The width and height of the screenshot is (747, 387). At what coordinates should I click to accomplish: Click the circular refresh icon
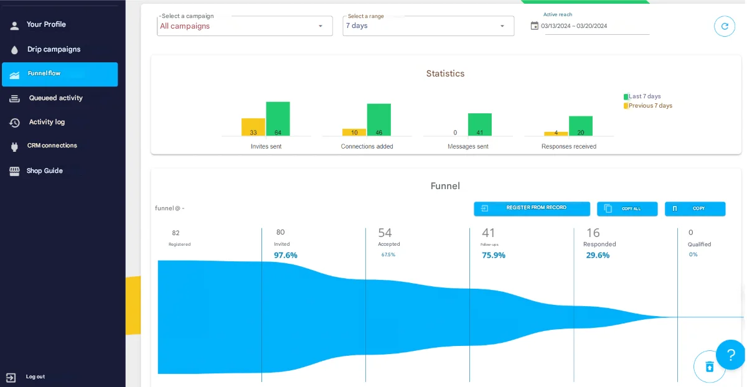click(725, 26)
